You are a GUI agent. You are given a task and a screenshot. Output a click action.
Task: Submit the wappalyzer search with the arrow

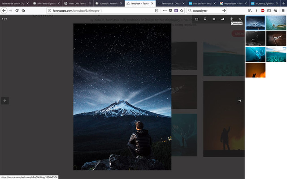[x=224, y=11]
